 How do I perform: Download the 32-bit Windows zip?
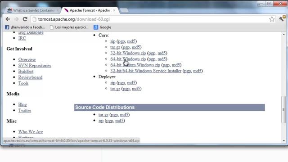[x=128, y=53]
